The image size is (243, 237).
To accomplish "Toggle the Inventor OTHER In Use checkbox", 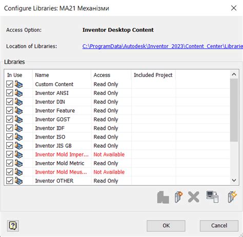I will 10,181.
